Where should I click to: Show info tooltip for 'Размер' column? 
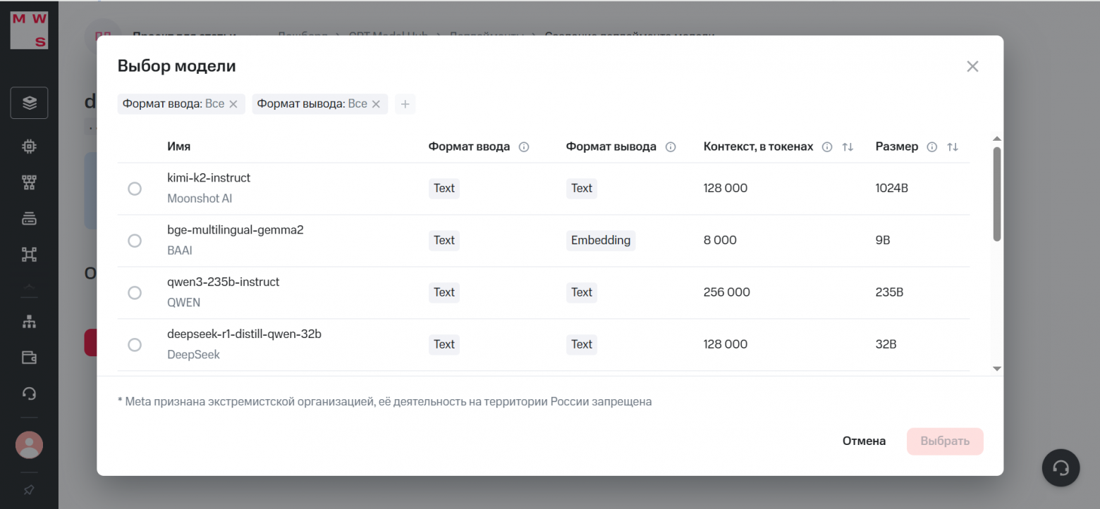click(x=932, y=147)
